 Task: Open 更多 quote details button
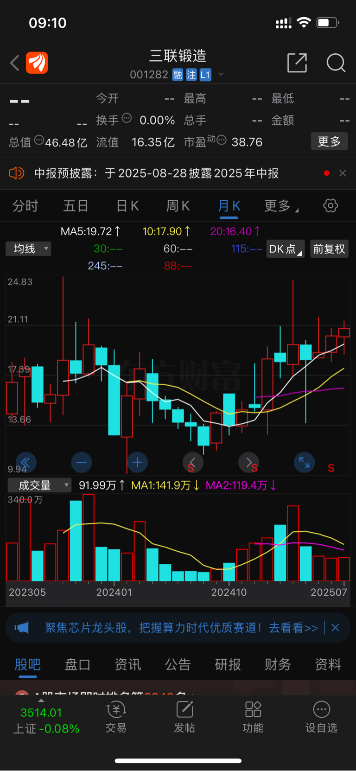click(x=329, y=141)
